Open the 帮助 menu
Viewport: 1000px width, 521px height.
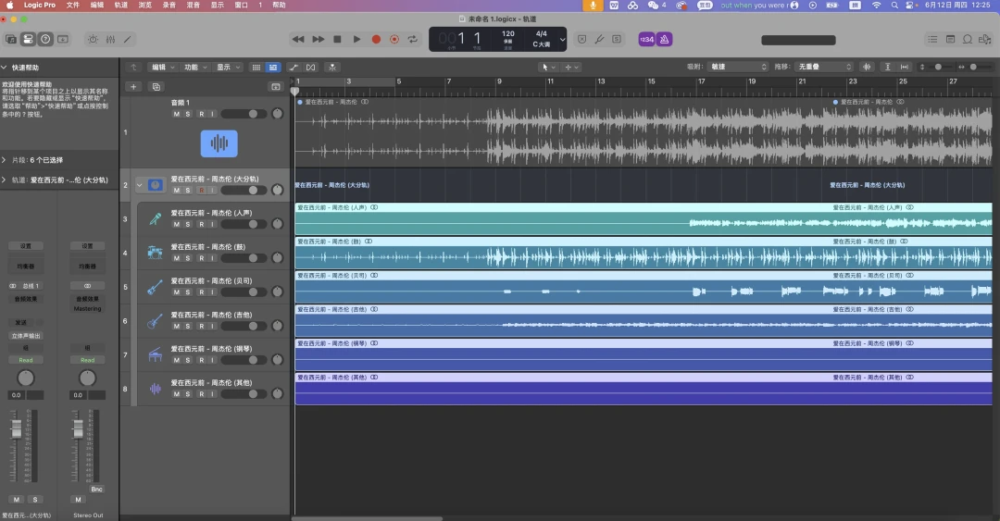coord(280,6)
